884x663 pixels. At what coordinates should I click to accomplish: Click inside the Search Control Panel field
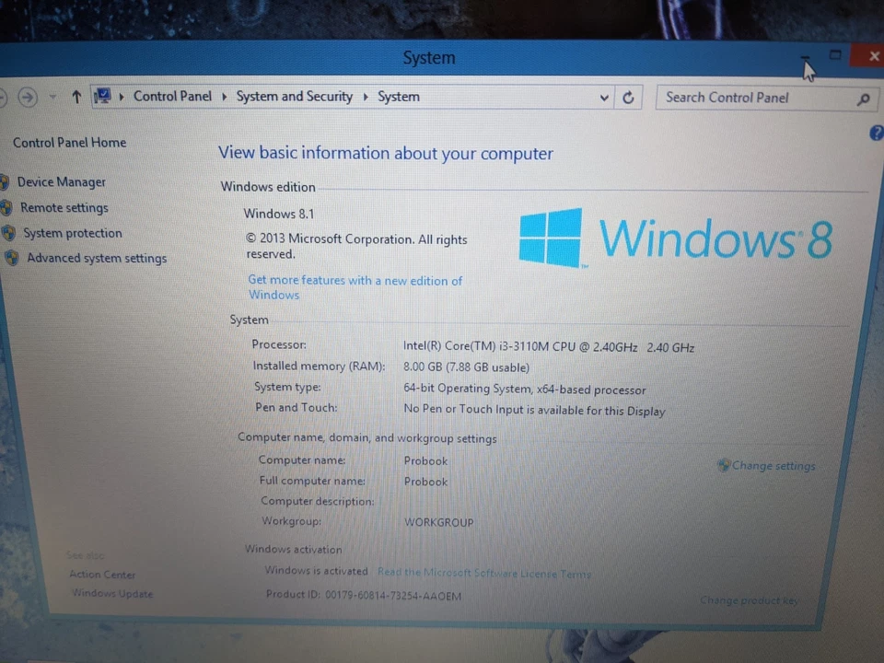pos(755,98)
